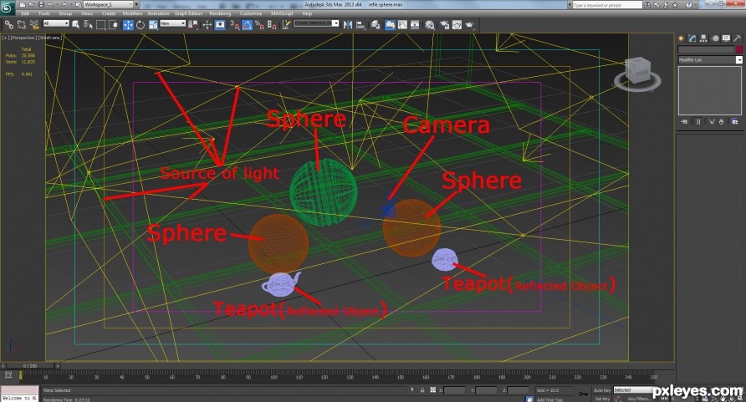
Task: Click the Auto Key button
Action: pyautogui.click(x=602, y=390)
